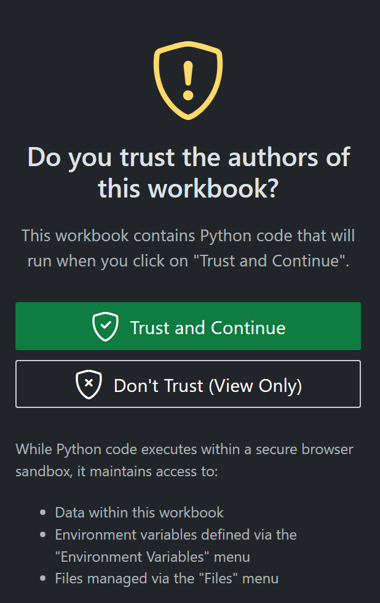Click the shield checkmark icon on green button

105,327
